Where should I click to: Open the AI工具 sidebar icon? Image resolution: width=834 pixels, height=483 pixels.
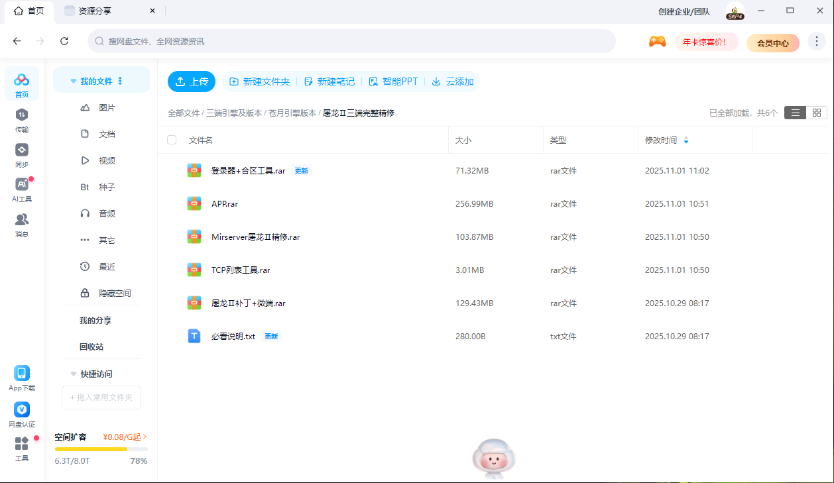[22, 185]
